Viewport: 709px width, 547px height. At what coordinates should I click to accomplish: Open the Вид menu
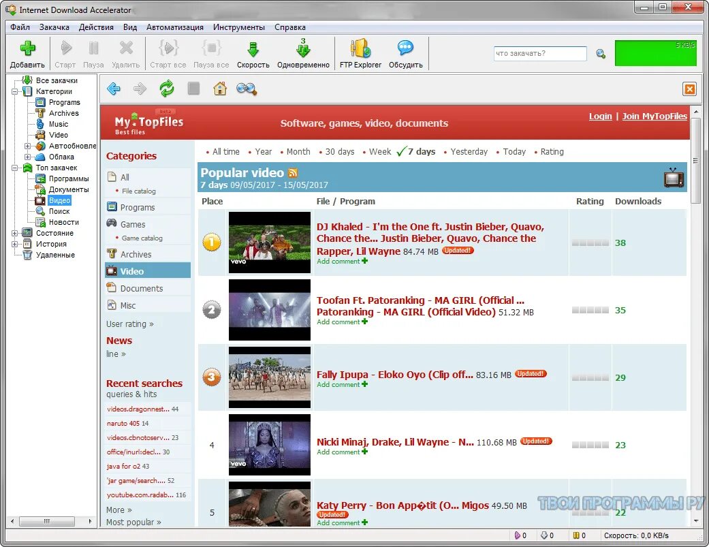130,27
